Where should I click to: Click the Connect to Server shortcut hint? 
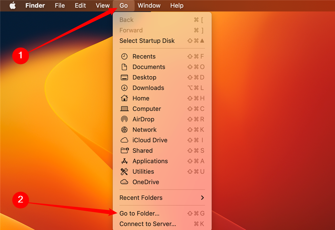pyautogui.click(x=199, y=224)
